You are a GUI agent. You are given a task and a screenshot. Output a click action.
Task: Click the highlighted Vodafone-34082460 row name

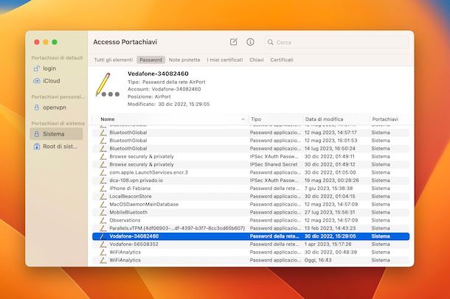point(134,236)
